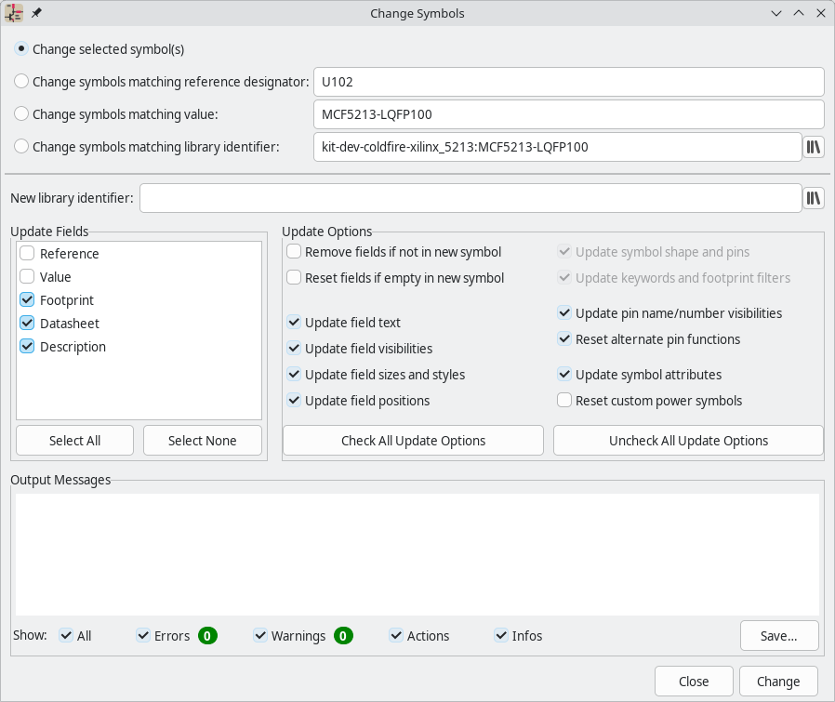Select "Change symbols matching value" option
The height and width of the screenshot is (702, 835).
click(x=20, y=113)
